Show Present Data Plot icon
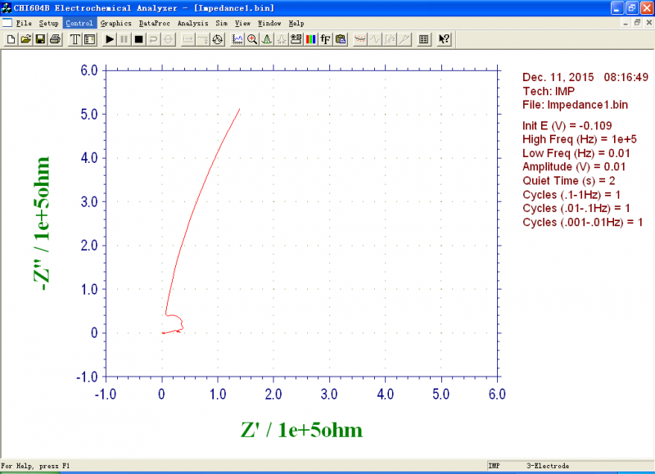 237,39
